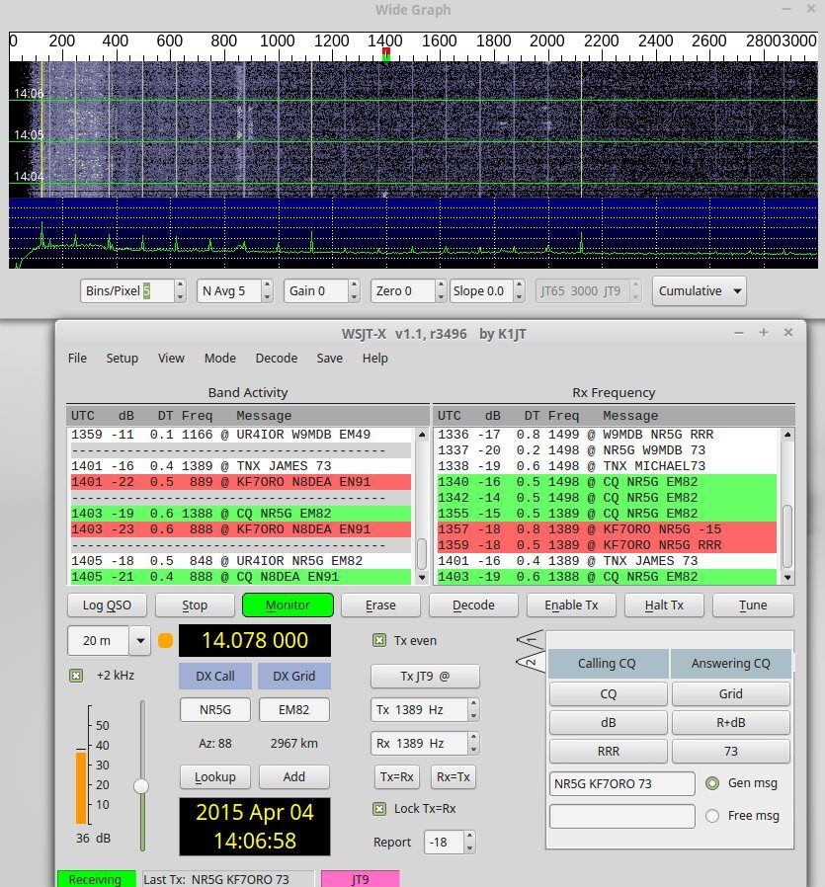Click the Enable Tx button

tap(573, 605)
